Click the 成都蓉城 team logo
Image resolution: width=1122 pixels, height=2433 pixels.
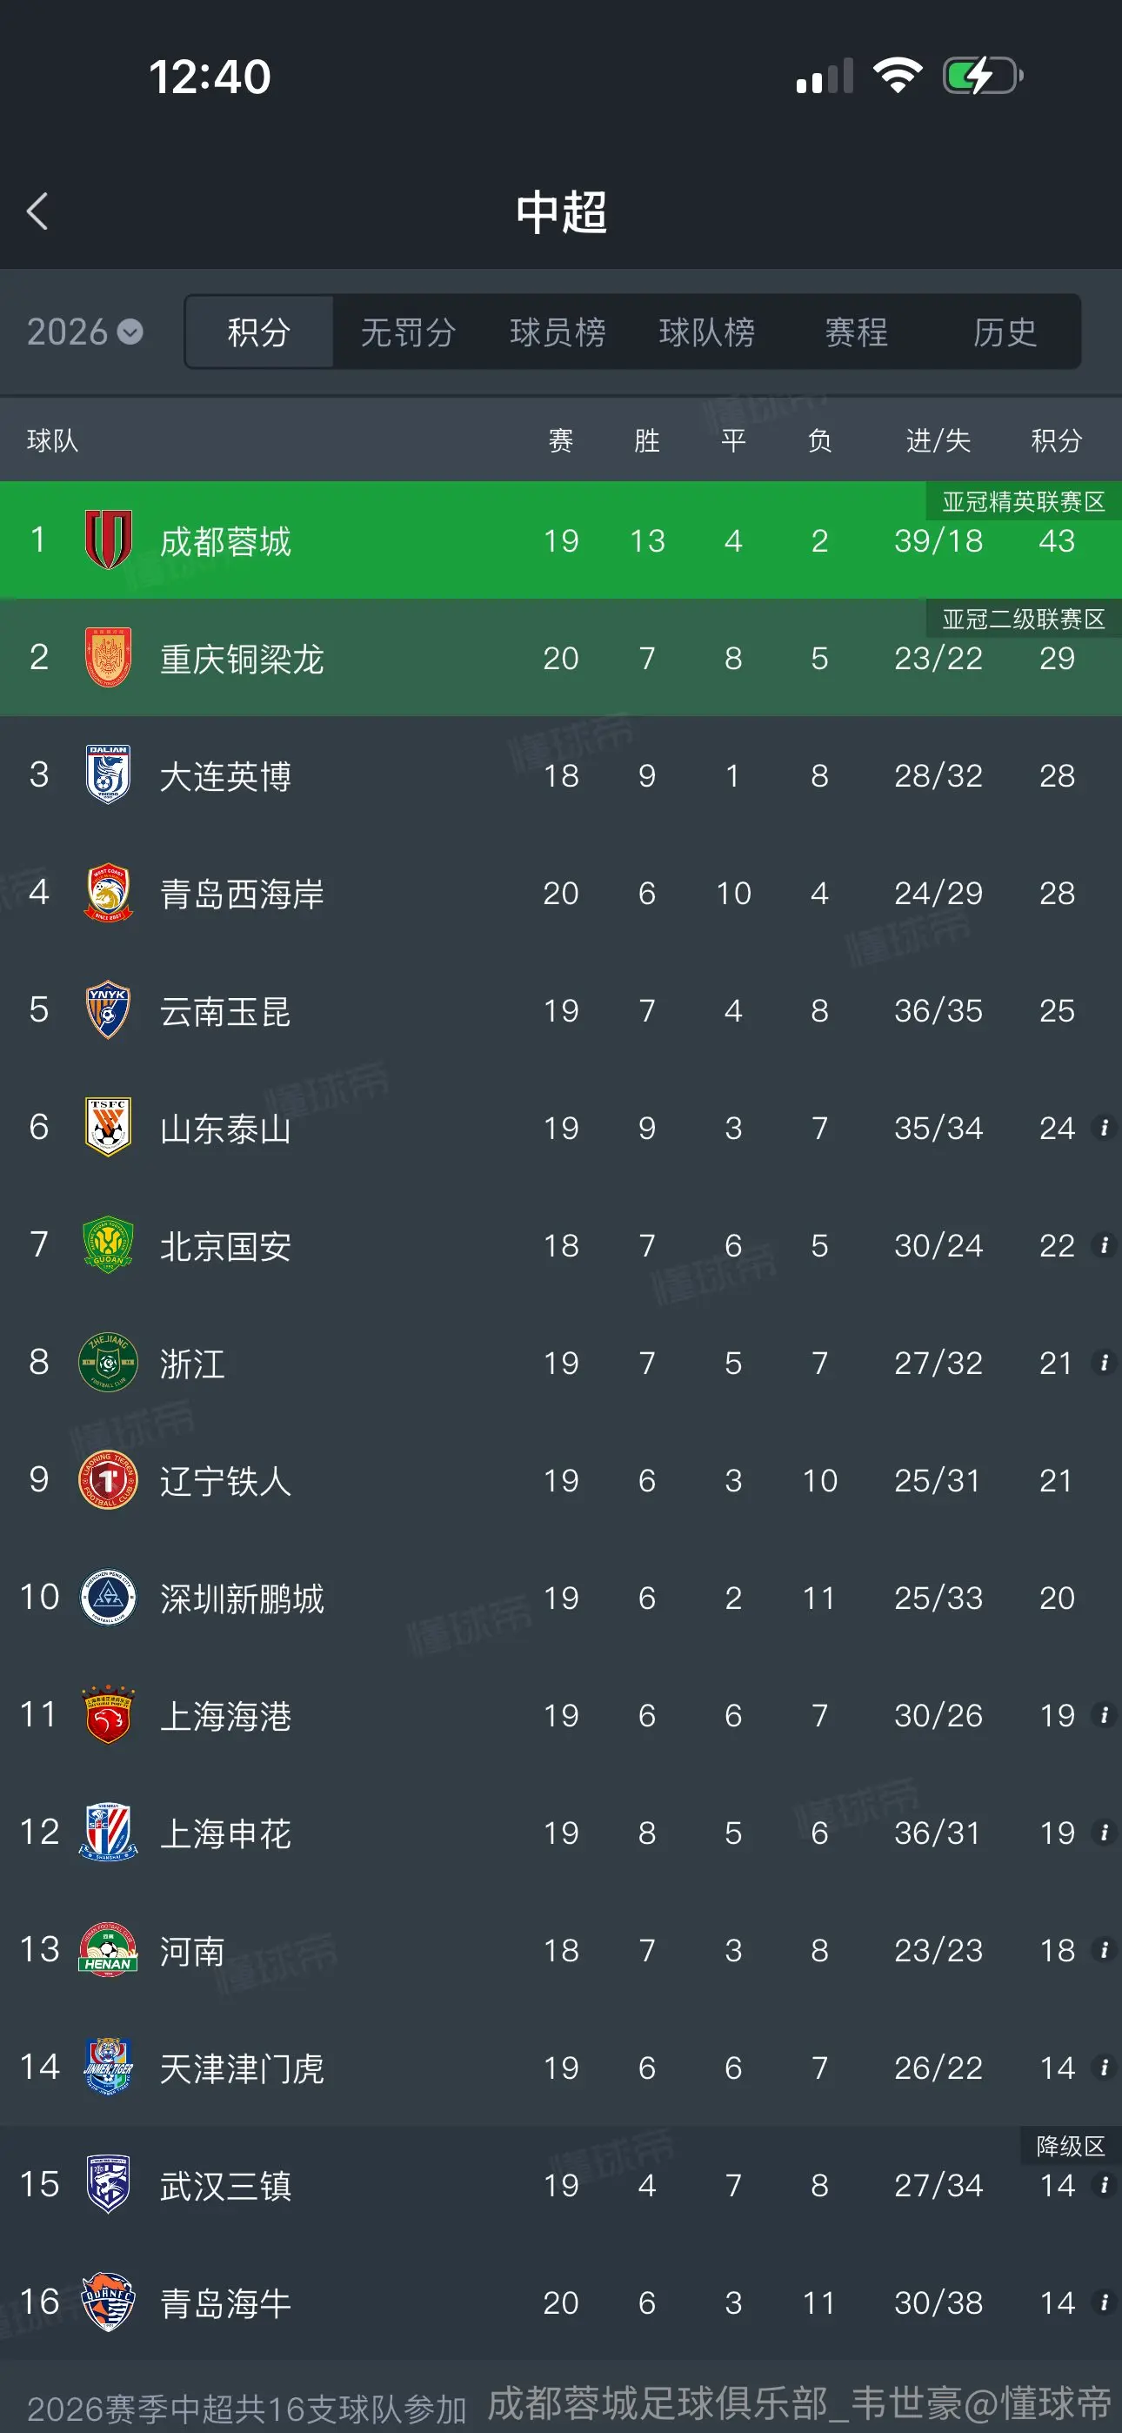pyautogui.click(x=108, y=540)
